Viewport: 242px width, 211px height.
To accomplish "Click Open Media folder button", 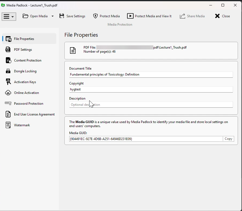I will click(35, 16).
